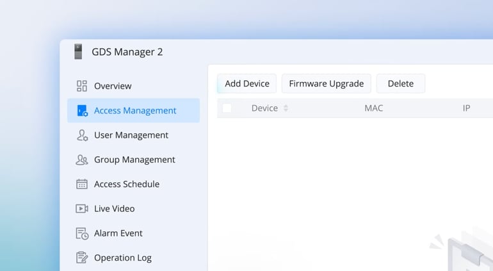Click the Overview grid icon
493x271 pixels.
coord(82,86)
